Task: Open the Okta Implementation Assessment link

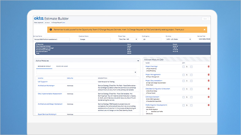Action: [x=50, y=94]
